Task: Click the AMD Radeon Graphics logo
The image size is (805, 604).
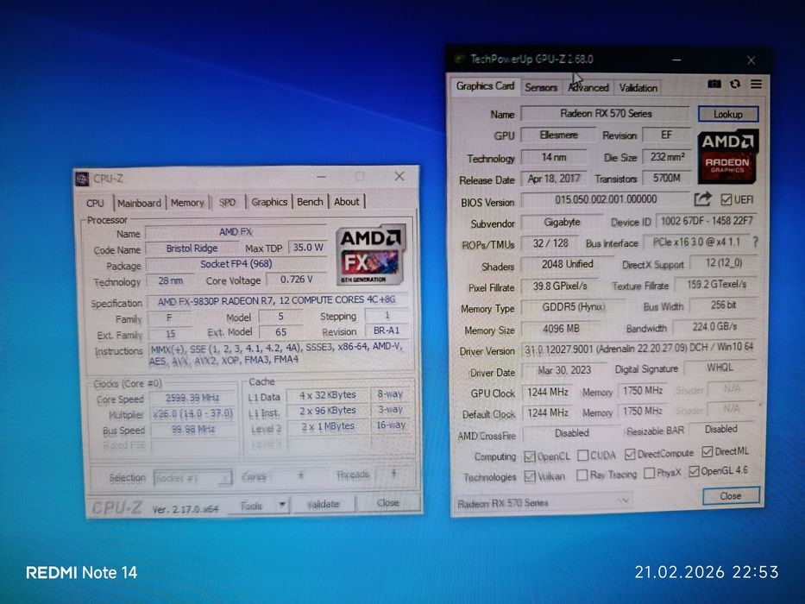Action: pos(727,157)
